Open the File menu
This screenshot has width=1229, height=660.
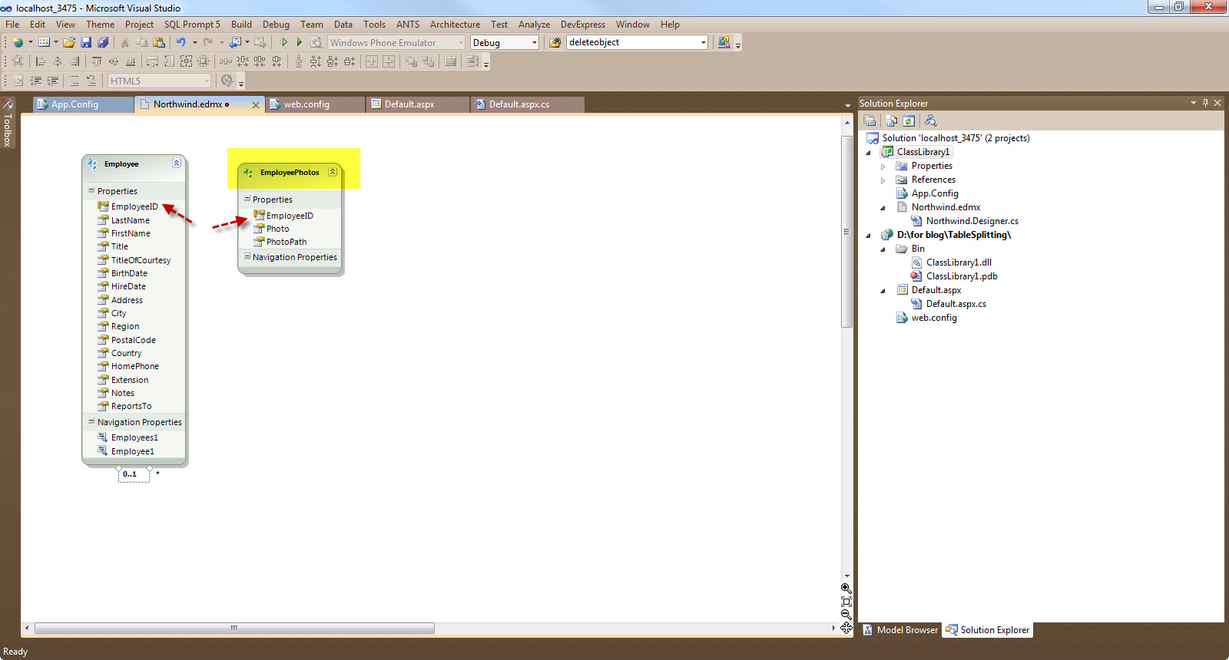pyautogui.click(x=12, y=25)
